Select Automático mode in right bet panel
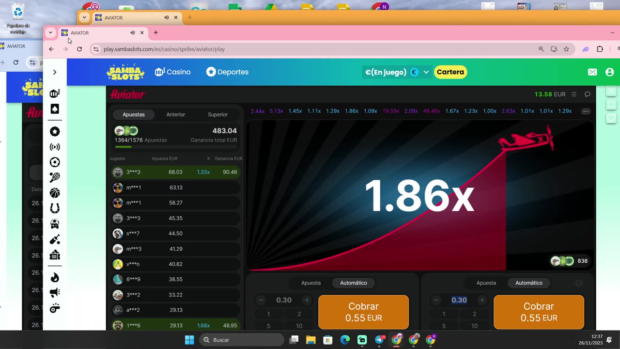 [x=529, y=283]
